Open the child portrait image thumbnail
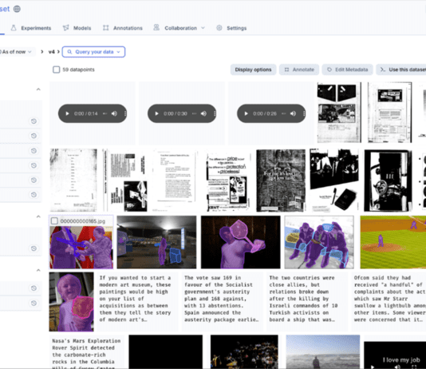Image resolution: width=426 pixels, height=369 pixels. (x=72, y=302)
